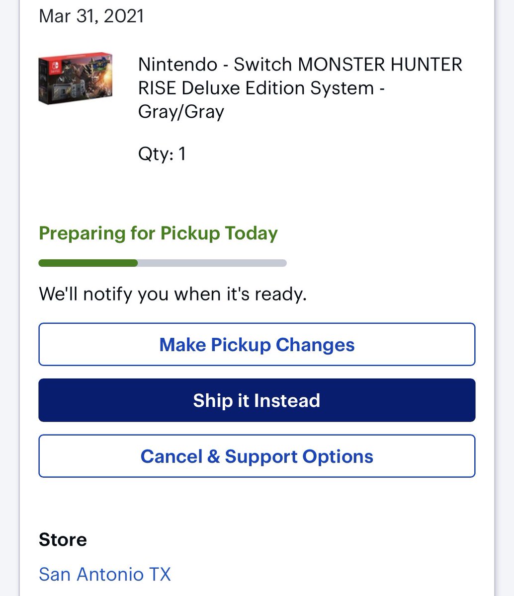Tap the Preparing for Pickup Today status
Image resolution: width=514 pixels, height=596 pixels.
coord(158,233)
